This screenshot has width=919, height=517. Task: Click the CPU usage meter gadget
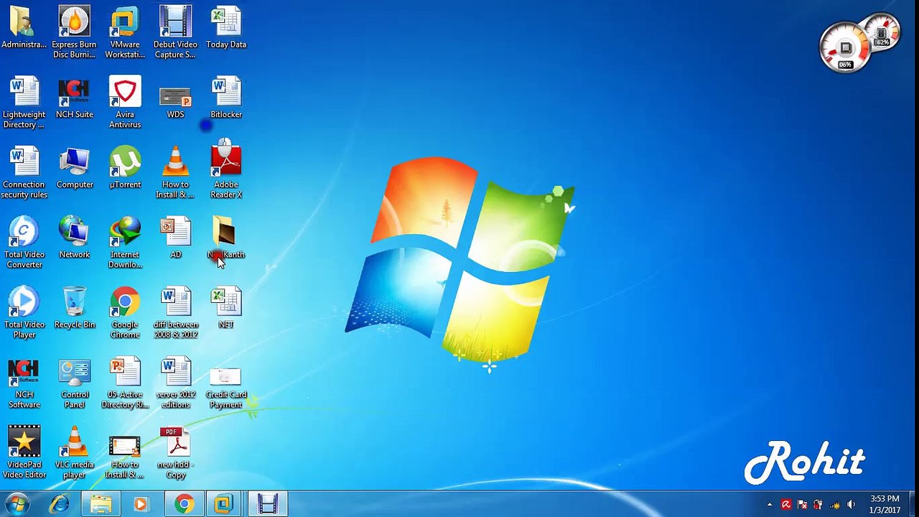[845, 49]
